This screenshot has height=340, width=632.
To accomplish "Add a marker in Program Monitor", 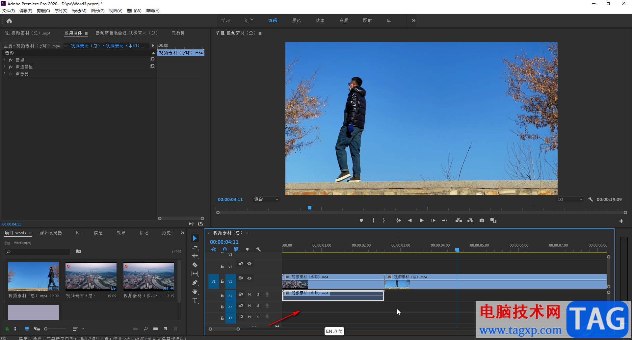I will point(361,221).
